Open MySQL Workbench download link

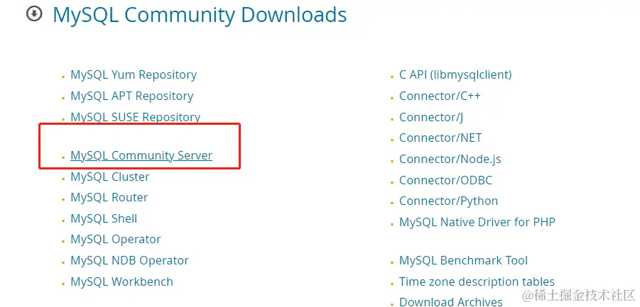tap(121, 281)
